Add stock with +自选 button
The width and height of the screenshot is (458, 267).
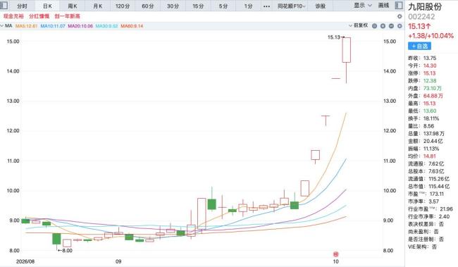tap(419, 46)
